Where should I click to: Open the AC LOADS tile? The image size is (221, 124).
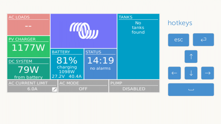click(29, 25)
